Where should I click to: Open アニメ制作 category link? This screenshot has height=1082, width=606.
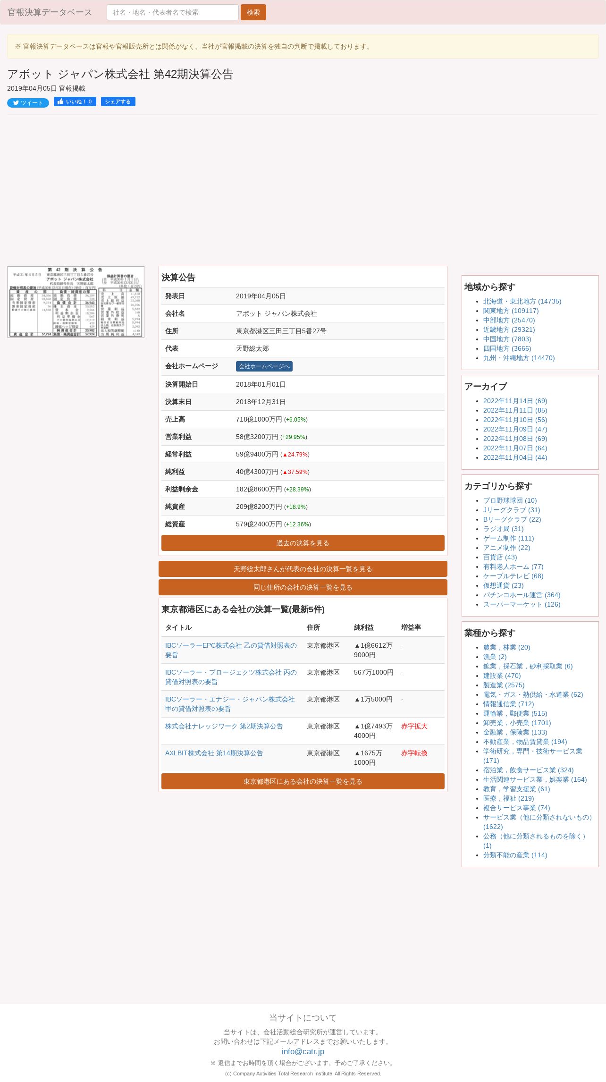tap(506, 548)
